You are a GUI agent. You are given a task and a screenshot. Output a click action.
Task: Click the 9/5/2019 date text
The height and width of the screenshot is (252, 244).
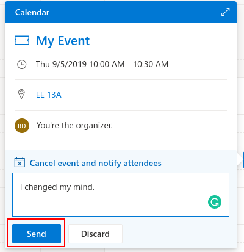click(70, 64)
